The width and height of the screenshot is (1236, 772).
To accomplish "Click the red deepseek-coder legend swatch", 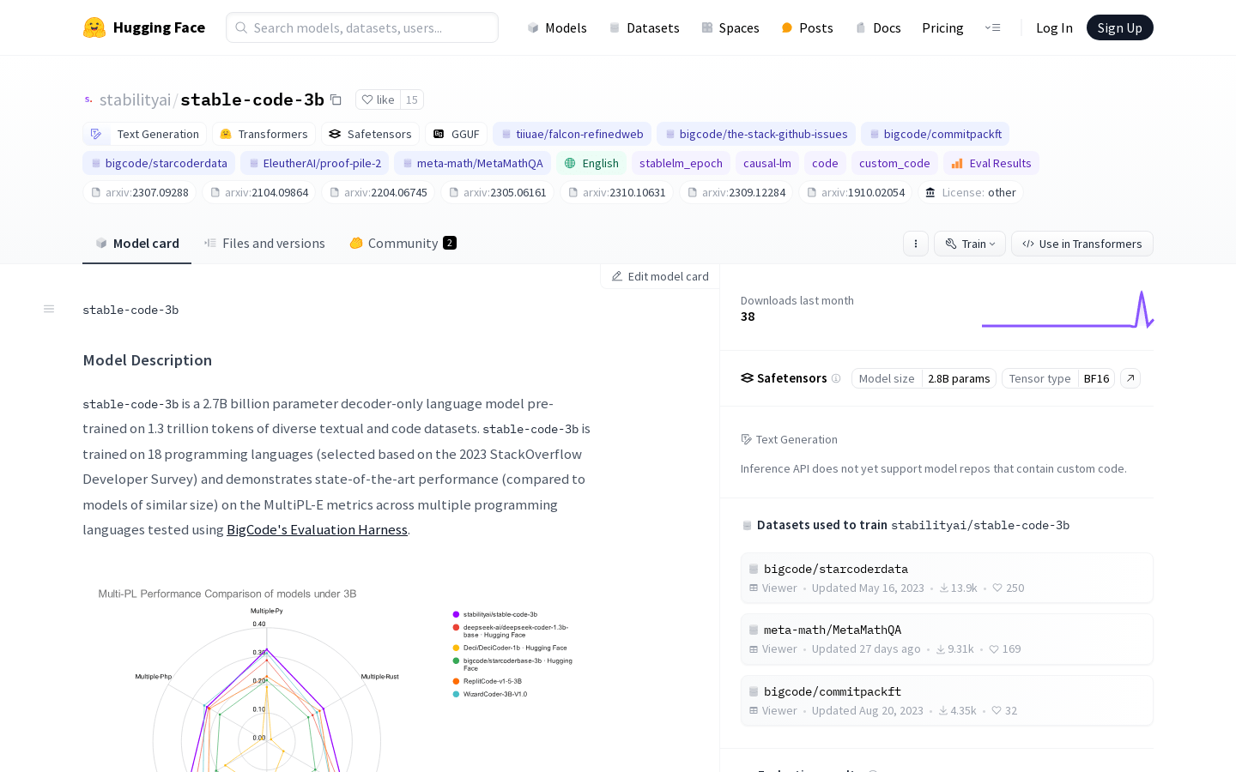I will [456, 627].
